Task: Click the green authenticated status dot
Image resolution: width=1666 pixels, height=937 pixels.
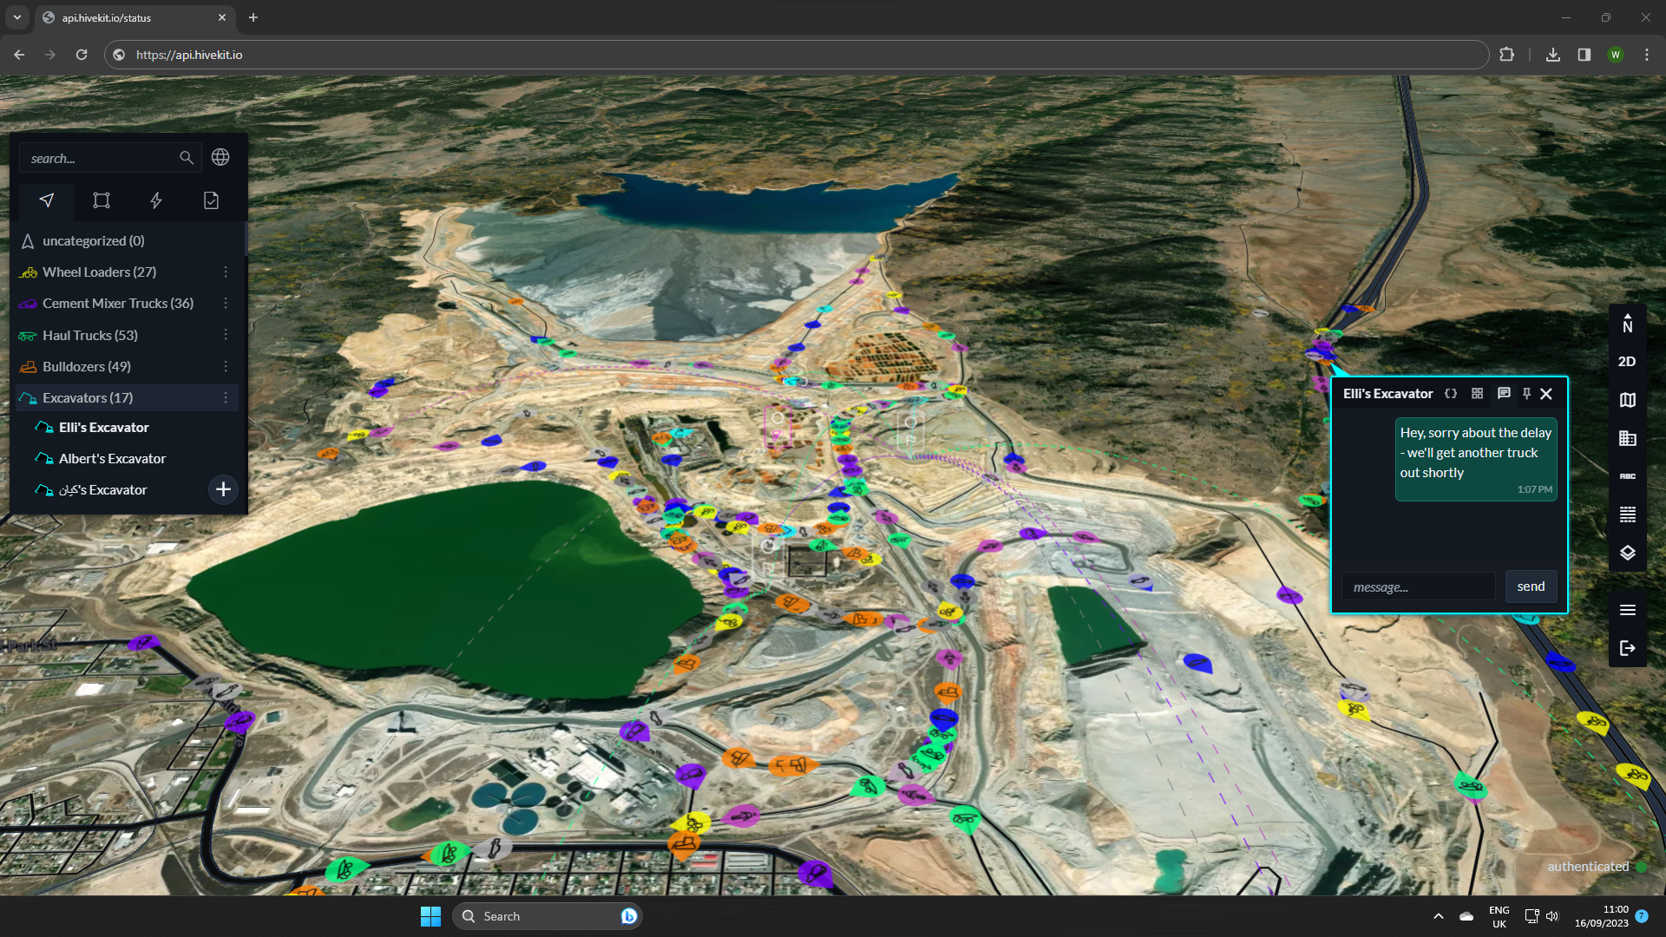Action: 1642,867
